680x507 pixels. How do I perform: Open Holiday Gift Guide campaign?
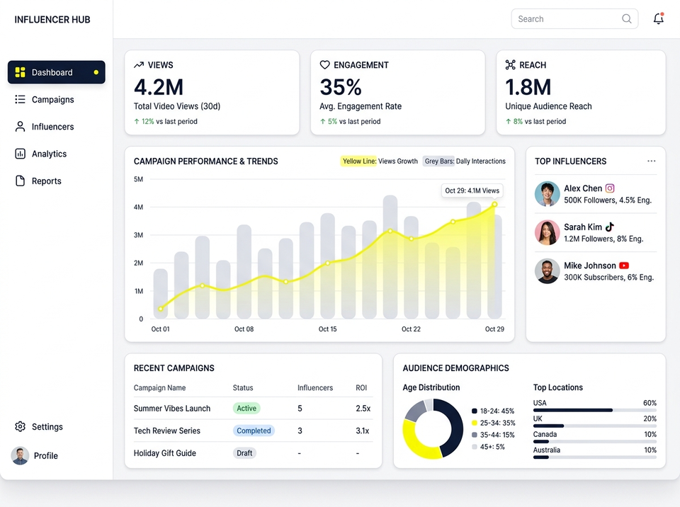point(165,453)
